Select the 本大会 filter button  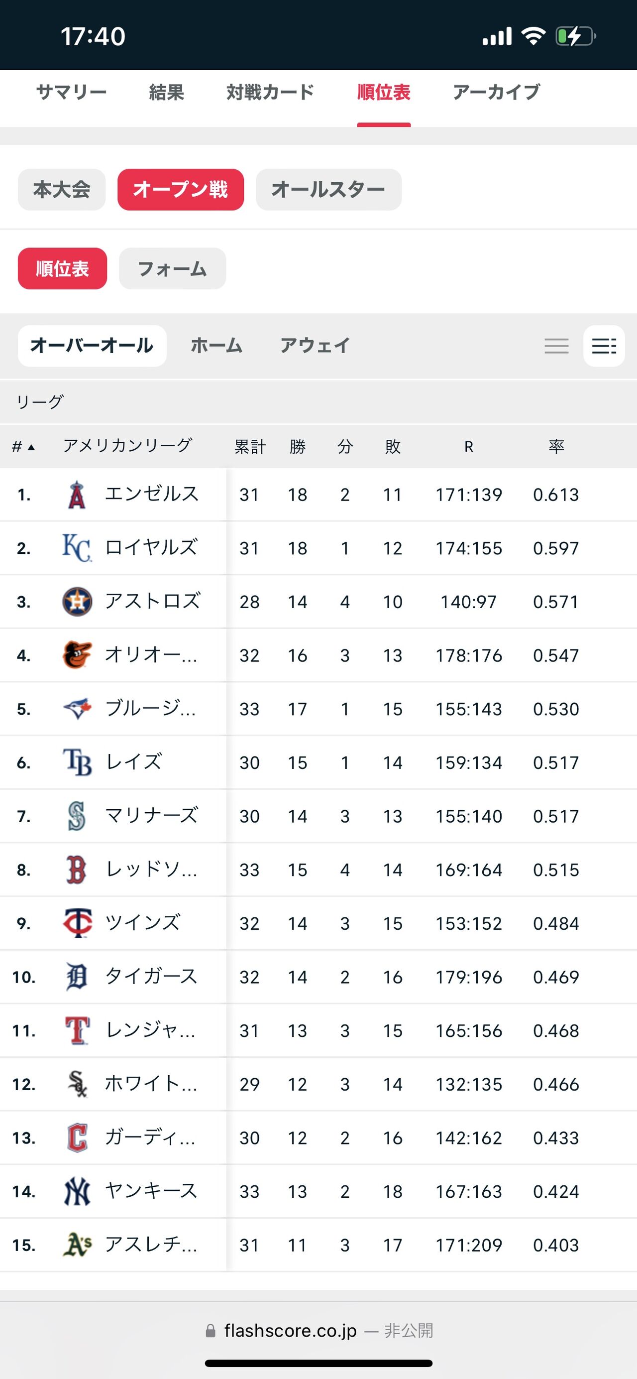pyautogui.click(x=62, y=190)
